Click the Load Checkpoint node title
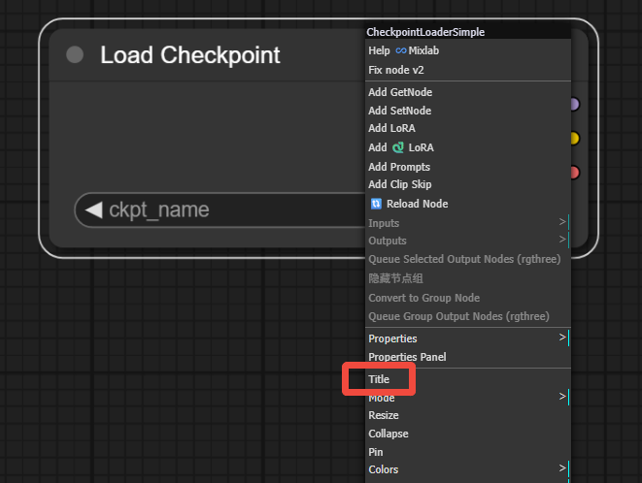The height and width of the screenshot is (483, 642). click(x=190, y=55)
